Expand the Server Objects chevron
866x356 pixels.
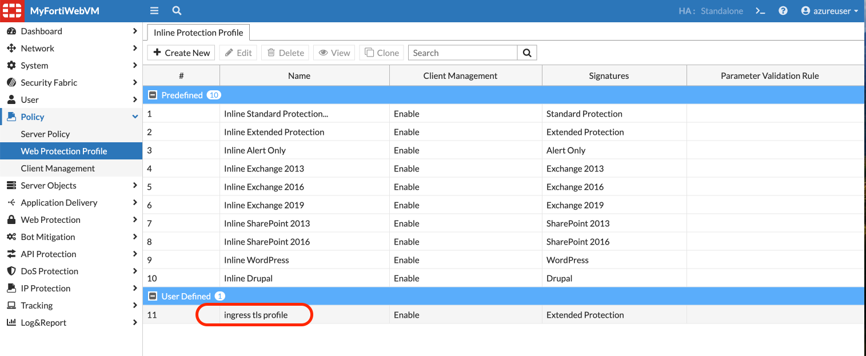135,186
